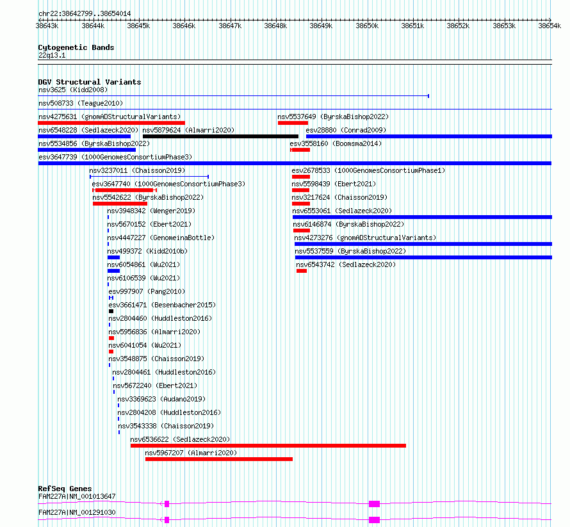Click the nsv6548228 (Sedlazeck2020) label
This screenshot has height=527, width=570.
point(88,130)
